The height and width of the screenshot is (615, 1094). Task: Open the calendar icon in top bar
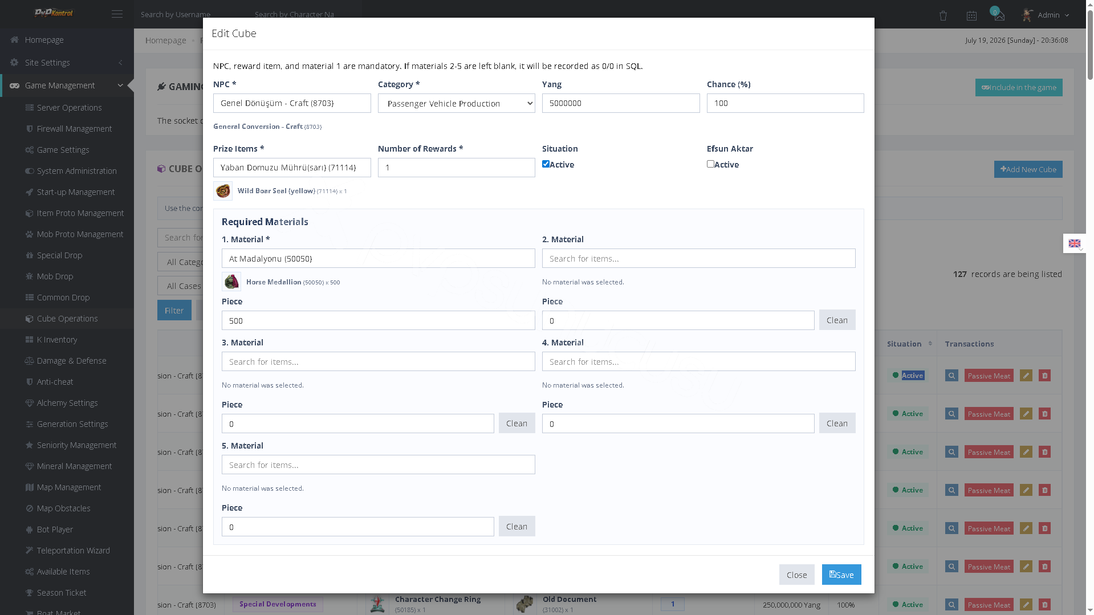pos(971,16)
